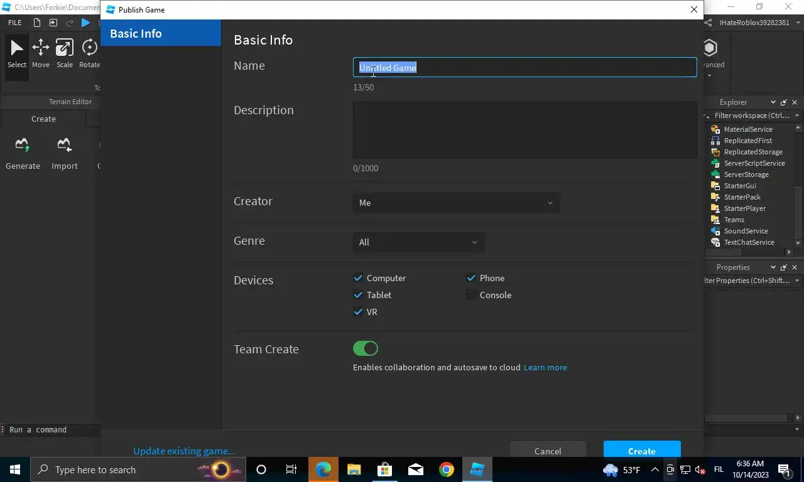Select ReplicatedFirst in Explorer
The image size is (804, 482).
point(747,141)
